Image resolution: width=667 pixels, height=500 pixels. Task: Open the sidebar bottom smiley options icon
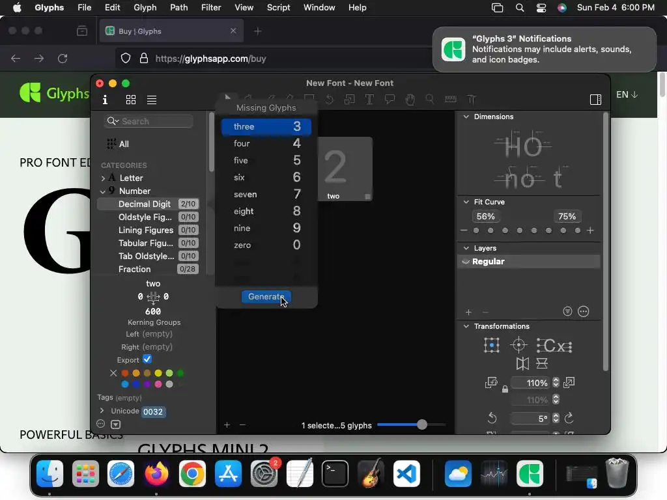click(x=101, y=424)
